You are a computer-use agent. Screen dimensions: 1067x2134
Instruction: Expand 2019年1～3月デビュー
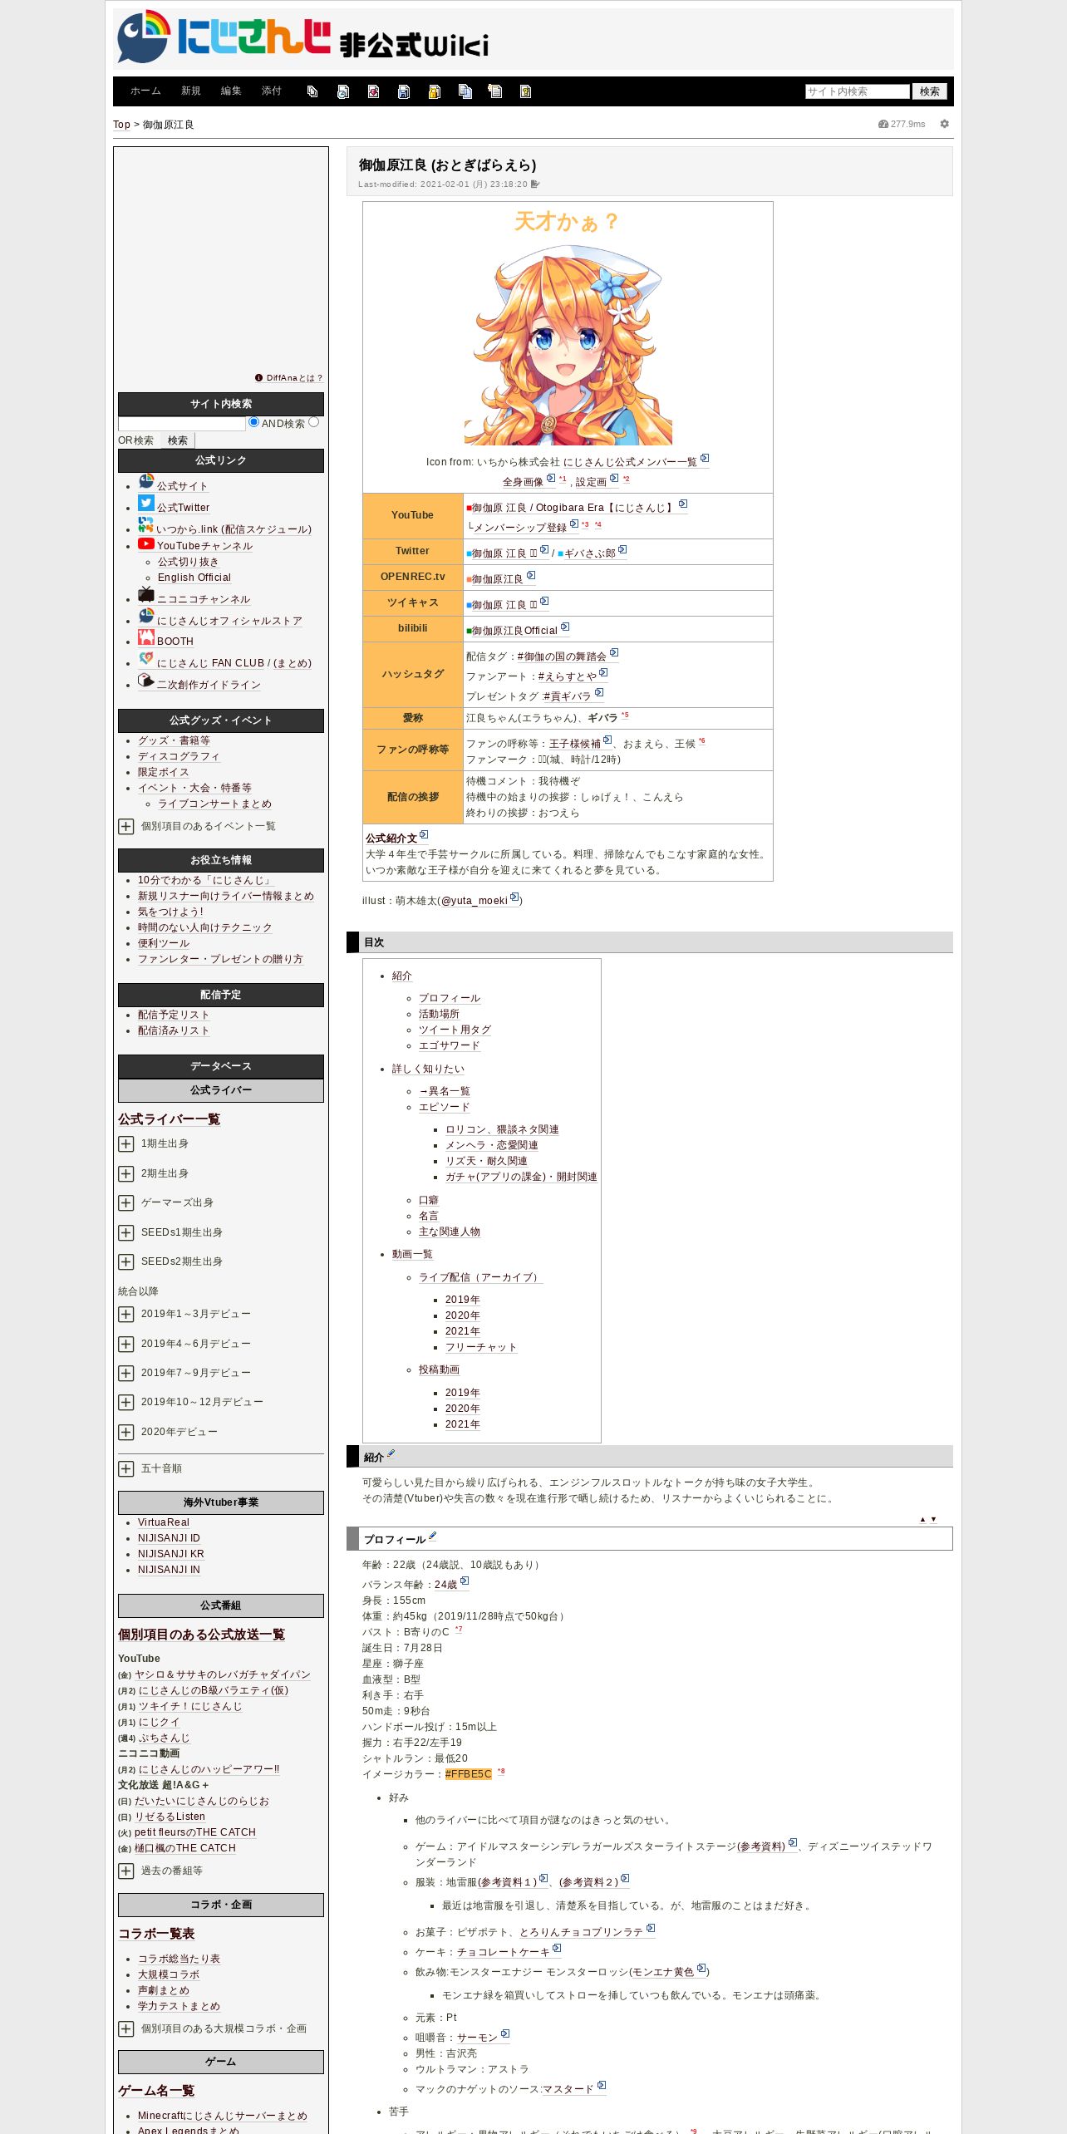[125, 1314]
